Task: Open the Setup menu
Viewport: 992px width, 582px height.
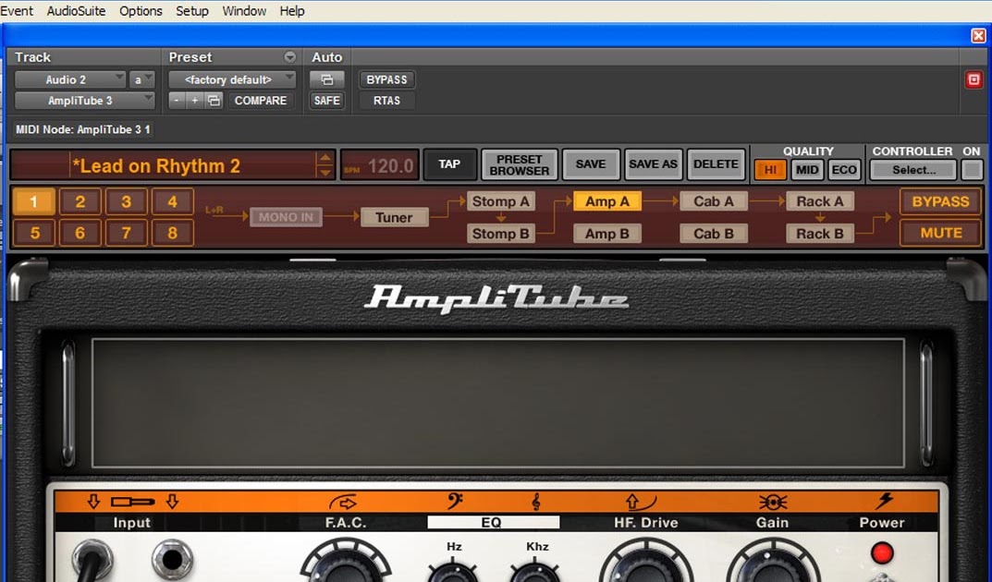Action: (191, 11)
